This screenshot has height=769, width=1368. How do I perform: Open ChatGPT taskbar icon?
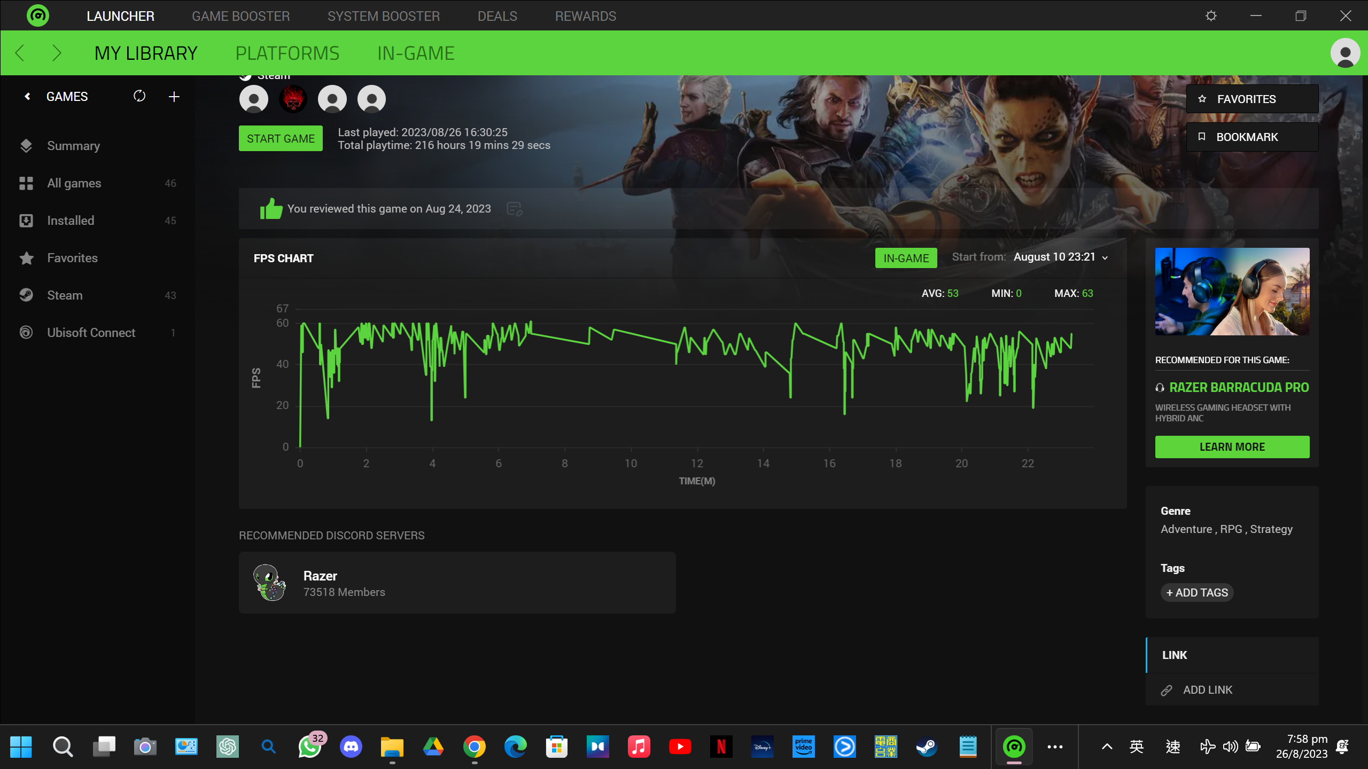[228, 747]
